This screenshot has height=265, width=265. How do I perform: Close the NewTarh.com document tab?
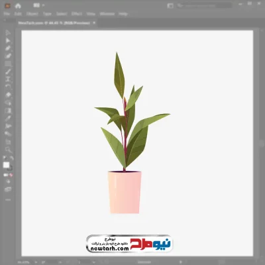94,23
